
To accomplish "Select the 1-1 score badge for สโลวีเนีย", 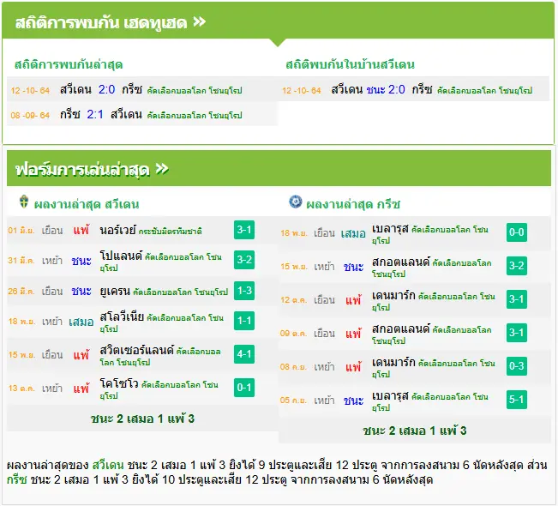I will 244,321.
